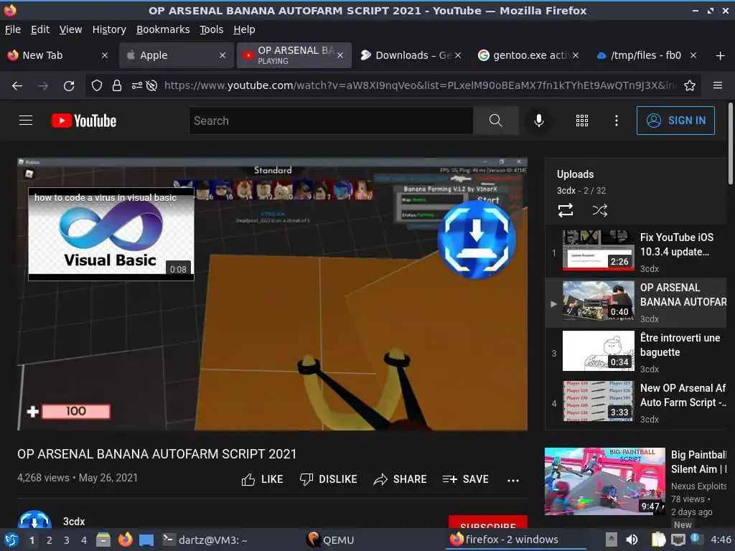Switch to the New Tab tab
Image resolution: width=735 pixels, height=551 pixels.
pyautogui.click(x=57, y=55)
